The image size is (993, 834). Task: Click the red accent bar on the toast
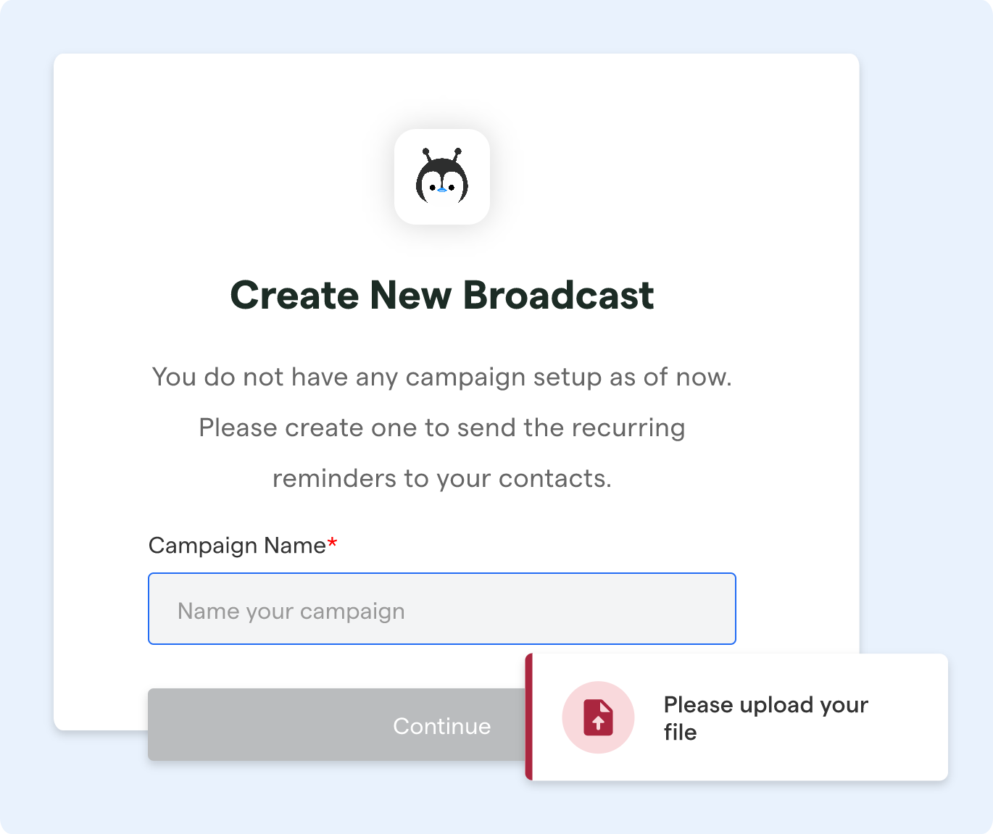click(530, 717)
